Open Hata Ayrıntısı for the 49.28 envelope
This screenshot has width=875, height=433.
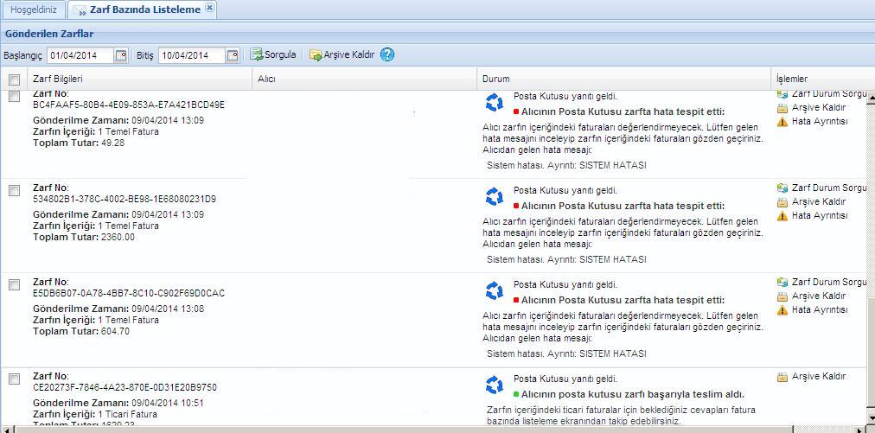[x=819, y=122]
